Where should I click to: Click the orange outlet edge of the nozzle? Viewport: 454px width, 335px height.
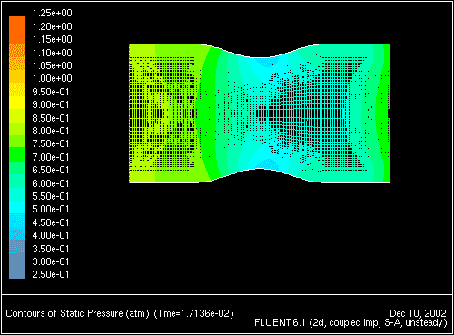pos(390,113)
